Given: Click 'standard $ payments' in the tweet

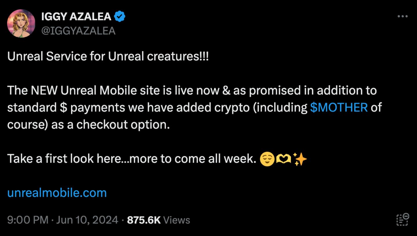Looking at the screenshot, I should [66, 108].
